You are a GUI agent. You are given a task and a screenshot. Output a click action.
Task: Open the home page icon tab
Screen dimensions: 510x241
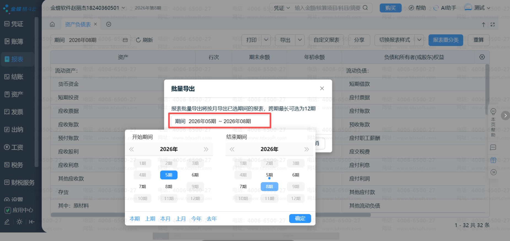pyautogui.click(x=52, y=24)
